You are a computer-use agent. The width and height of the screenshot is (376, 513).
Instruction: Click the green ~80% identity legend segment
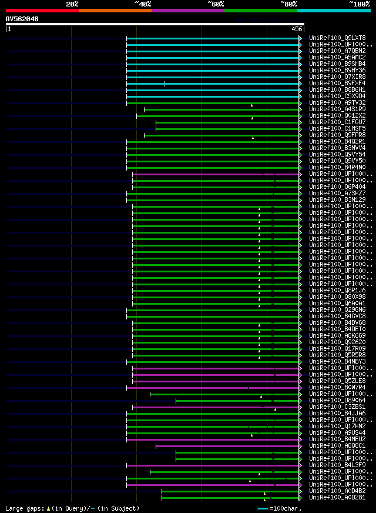(261, 11)
